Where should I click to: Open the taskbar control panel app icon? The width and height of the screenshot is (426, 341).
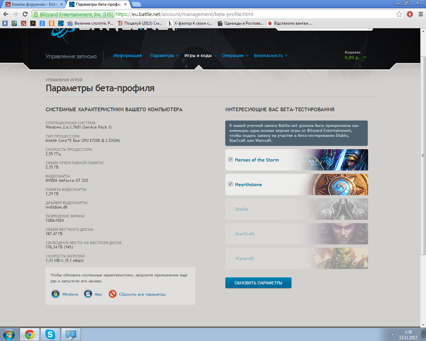coord(71,334)
